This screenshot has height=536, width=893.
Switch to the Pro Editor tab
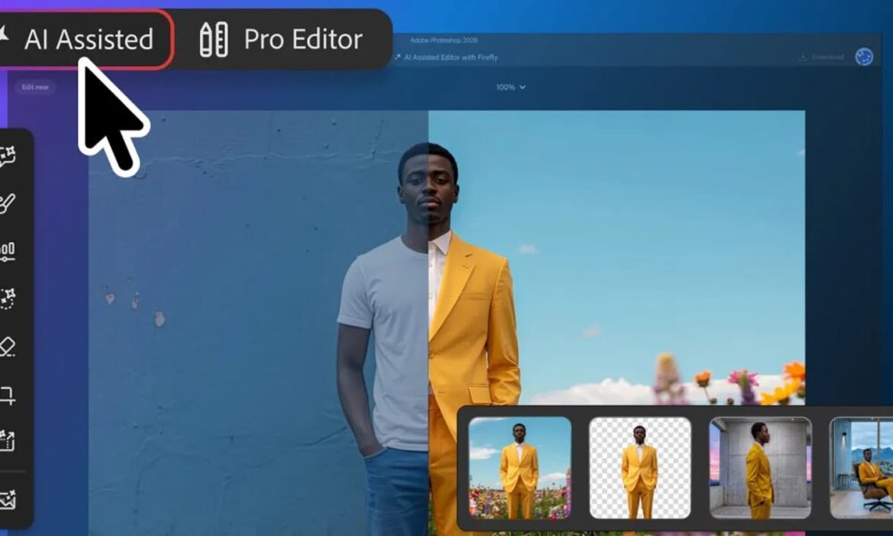281,39
